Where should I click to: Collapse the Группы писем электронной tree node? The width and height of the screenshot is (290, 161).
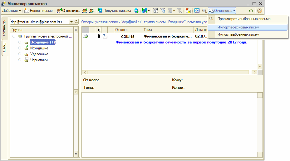click(14, 36)
